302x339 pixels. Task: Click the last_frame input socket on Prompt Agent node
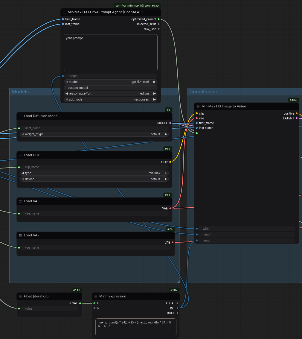(x=63, y=24)
